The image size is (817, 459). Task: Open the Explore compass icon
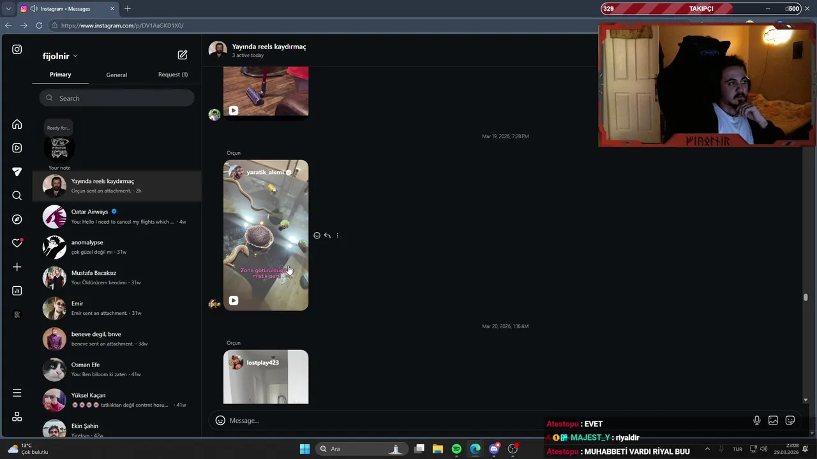point(17,219)
